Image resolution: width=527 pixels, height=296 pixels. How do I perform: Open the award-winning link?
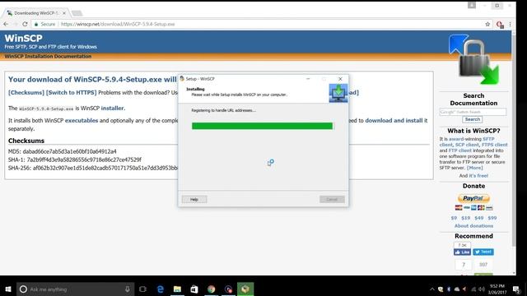464,139
